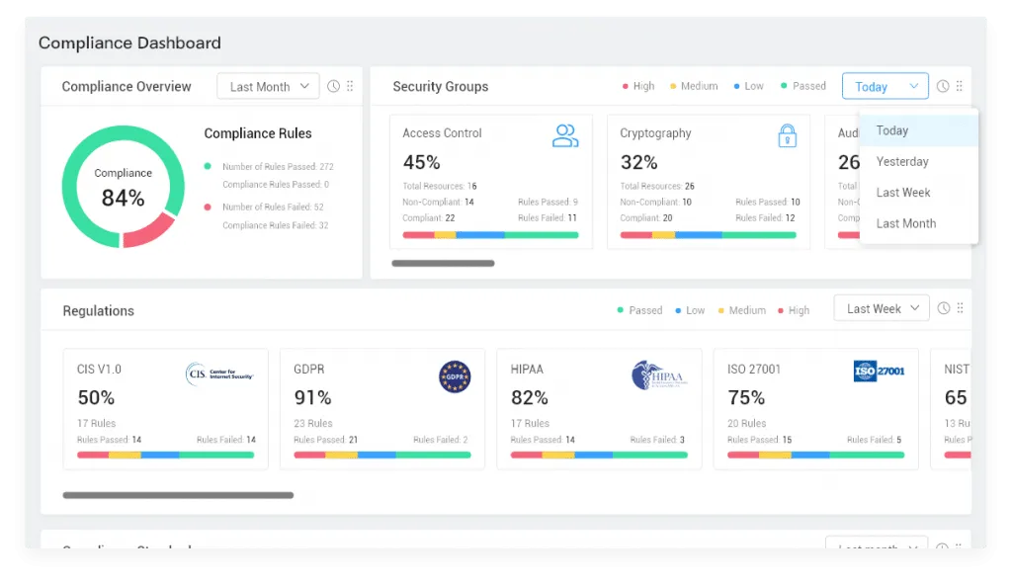Click the Regulations horizontal scrollbar
This screenshot has width=1012, height=582.
178,495
